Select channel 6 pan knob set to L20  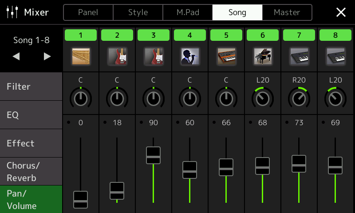(263, 98)
